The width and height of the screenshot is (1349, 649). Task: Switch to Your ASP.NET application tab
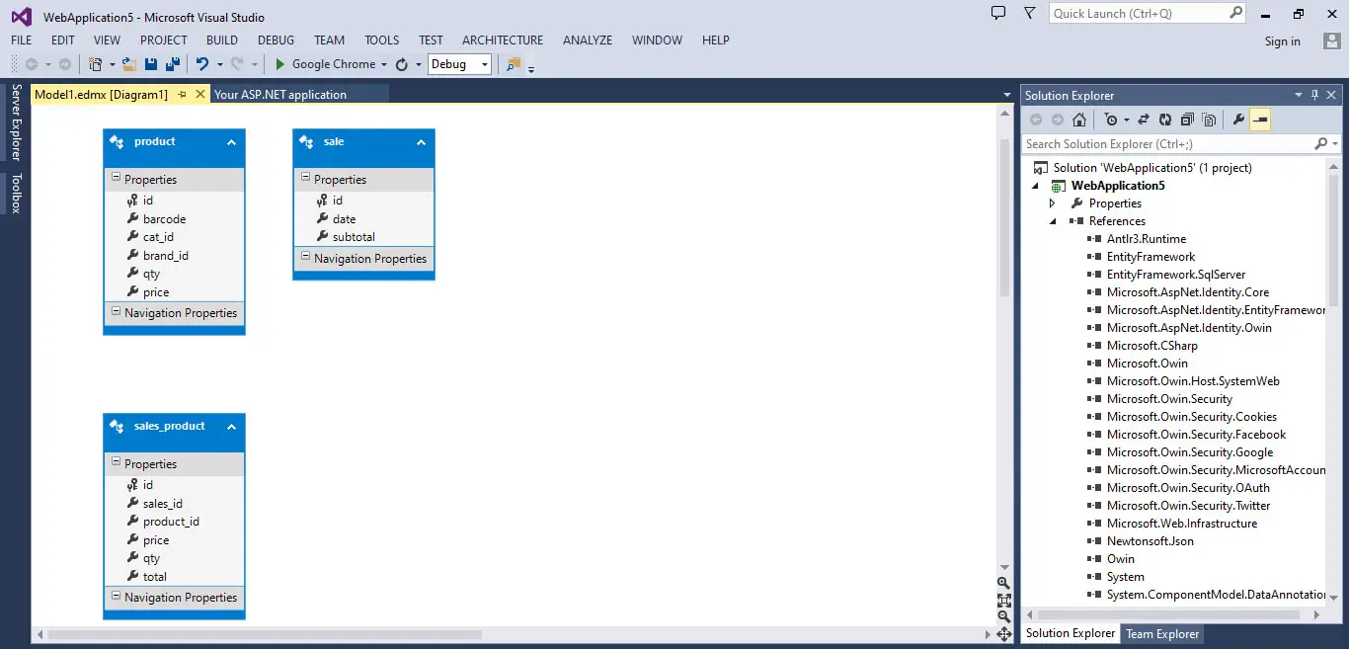point(280,95)
